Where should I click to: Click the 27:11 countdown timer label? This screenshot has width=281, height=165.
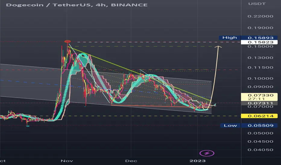(x=256, y=99)
